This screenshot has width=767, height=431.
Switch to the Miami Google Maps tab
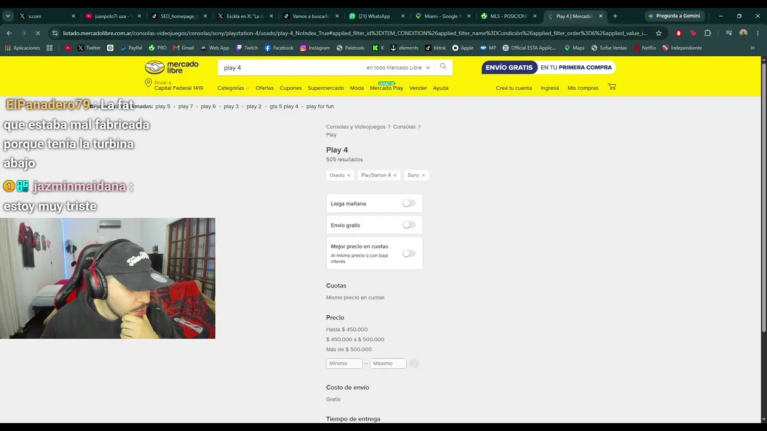point(443,16)
